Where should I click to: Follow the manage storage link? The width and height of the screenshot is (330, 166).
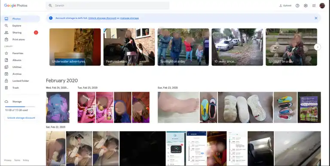(x=129, y=18)
